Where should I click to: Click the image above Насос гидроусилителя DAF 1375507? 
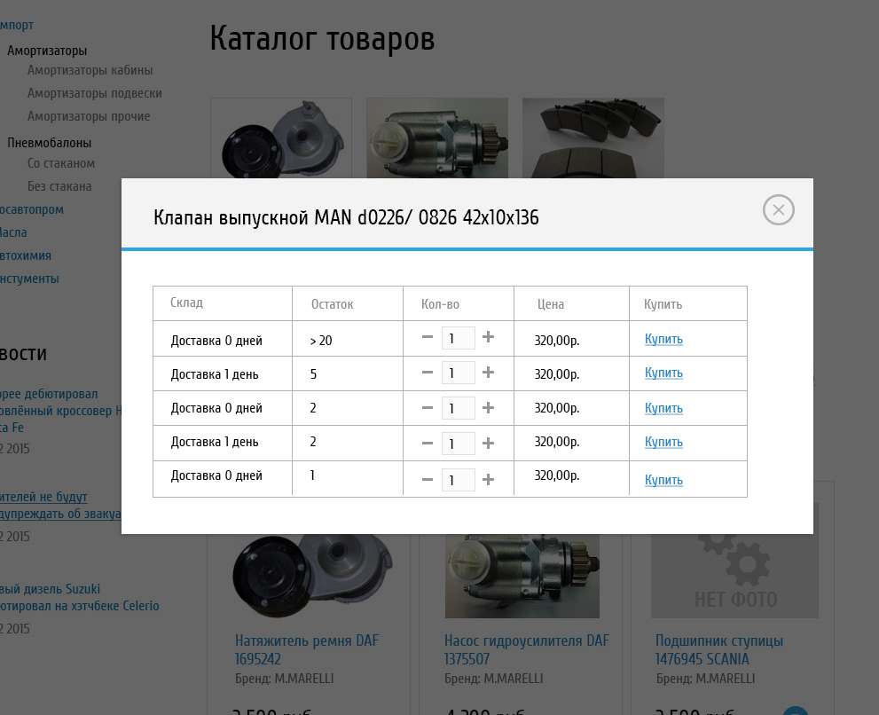pos(522,576)
